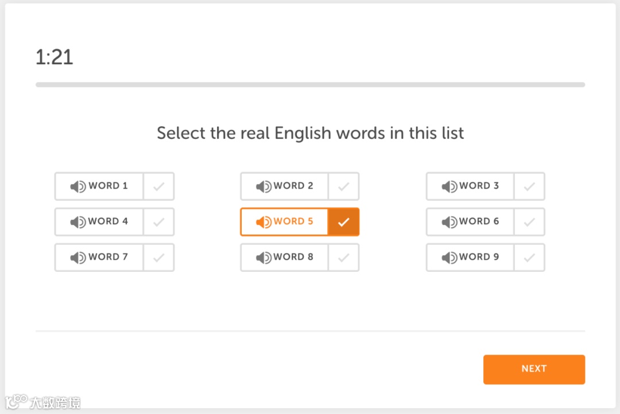Click the 1:21 countdown timer
This screenshot has width=620, height=414.
coord(55,57)
